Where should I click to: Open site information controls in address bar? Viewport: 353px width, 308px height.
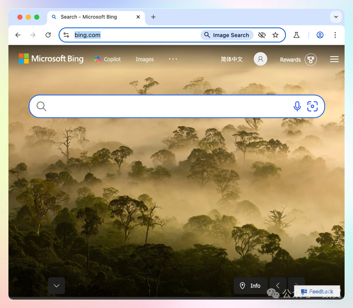(67, 35)
